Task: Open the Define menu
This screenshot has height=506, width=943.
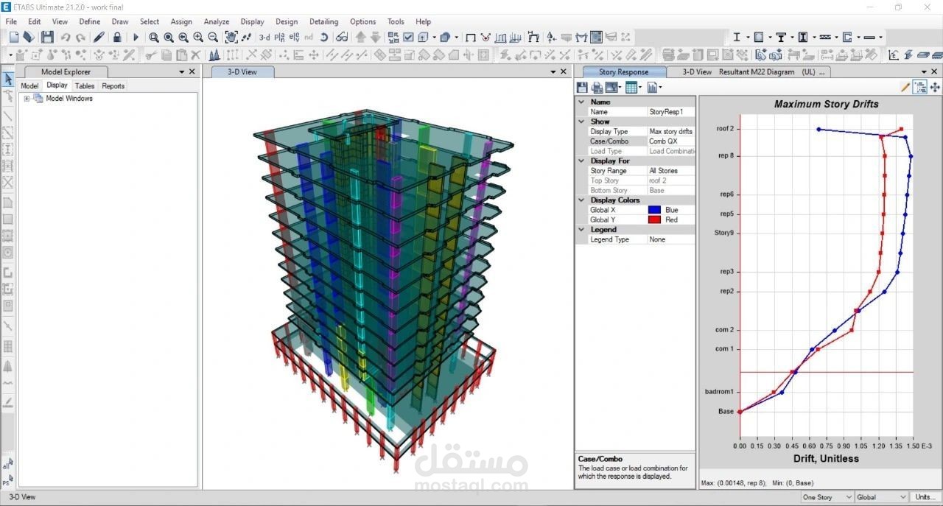Action: click(x=90, y=21)
